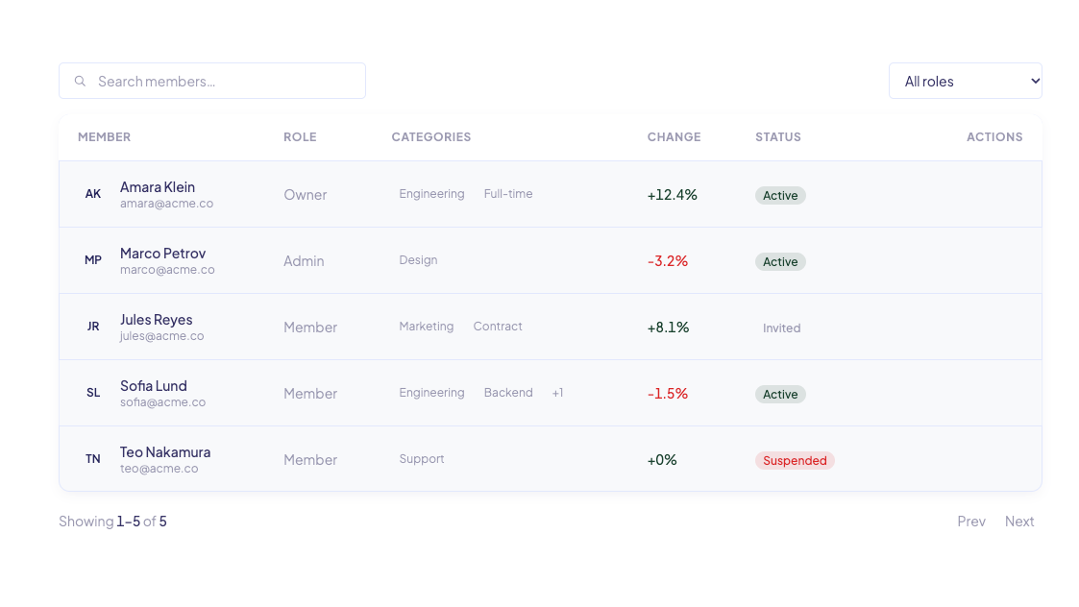
Task: Click the +12.4% change value
Action: [673, 195]
